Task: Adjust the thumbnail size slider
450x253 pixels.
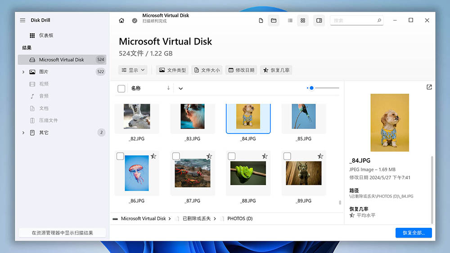Action: 323,88
